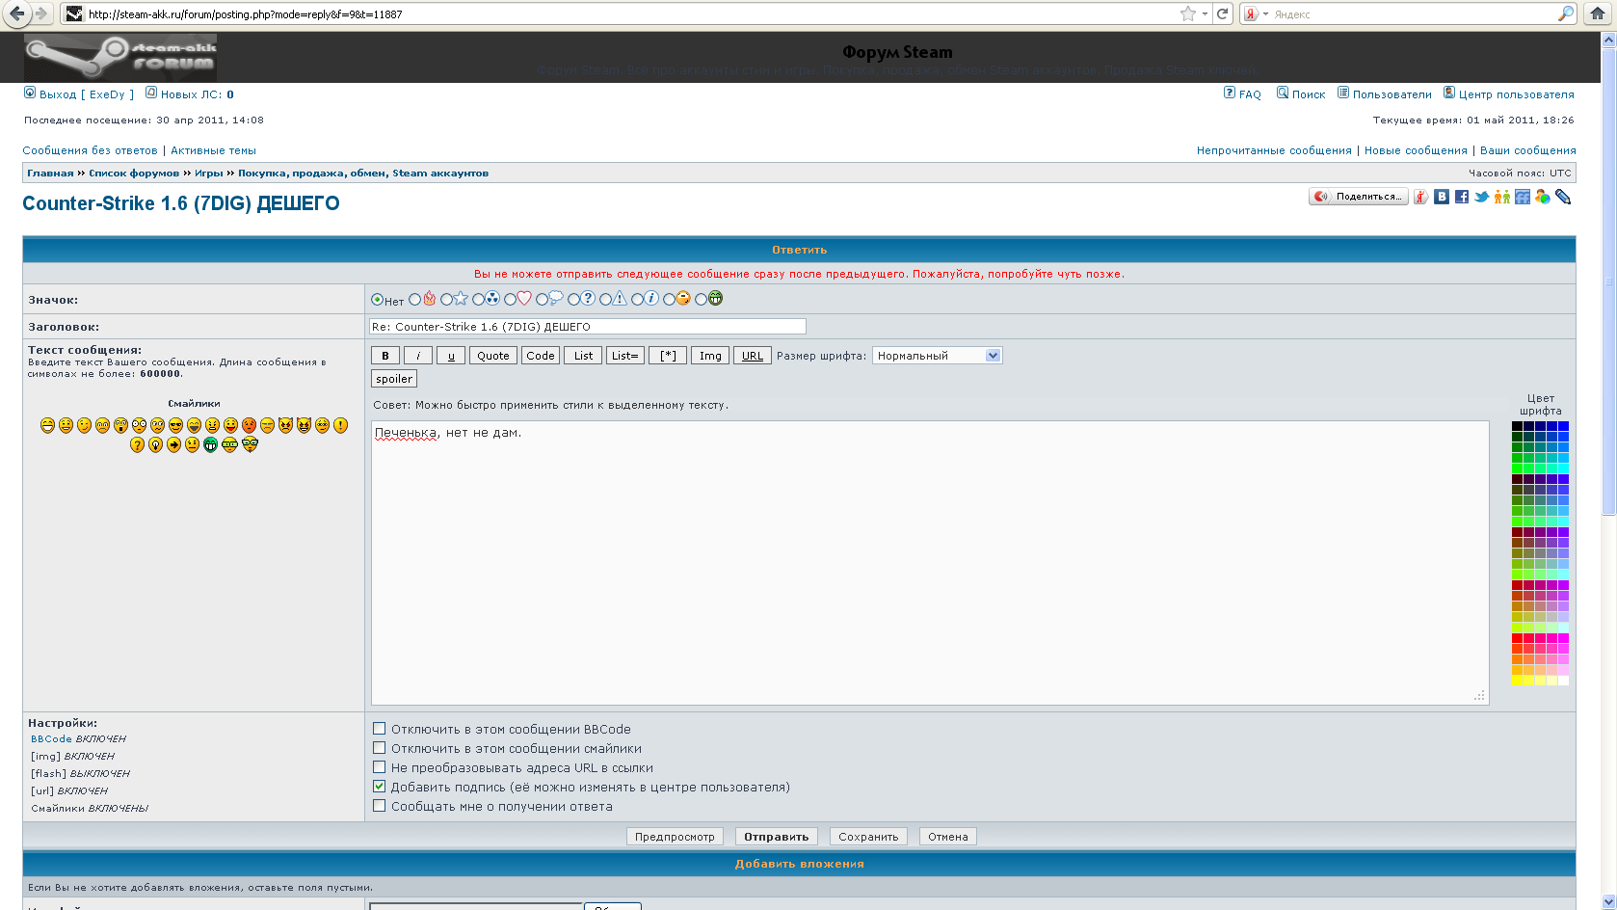The width and height of the screenshot is (1617, 910).
Task: Reload the page with refresh icon
Action: click(x=1223, y=13)
